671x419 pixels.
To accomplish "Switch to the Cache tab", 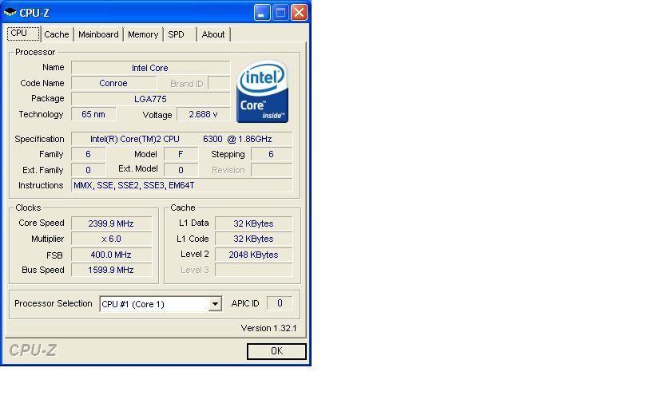I will click(57, 34).
